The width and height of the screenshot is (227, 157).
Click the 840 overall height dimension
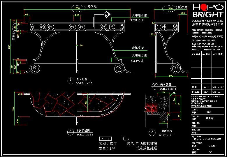coord(9,46)
